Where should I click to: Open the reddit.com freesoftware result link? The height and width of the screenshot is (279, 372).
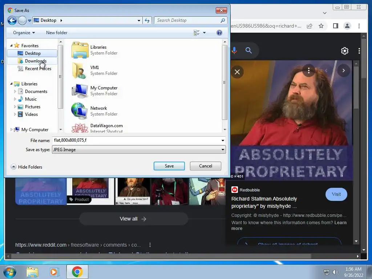click(x=78, y=245)
